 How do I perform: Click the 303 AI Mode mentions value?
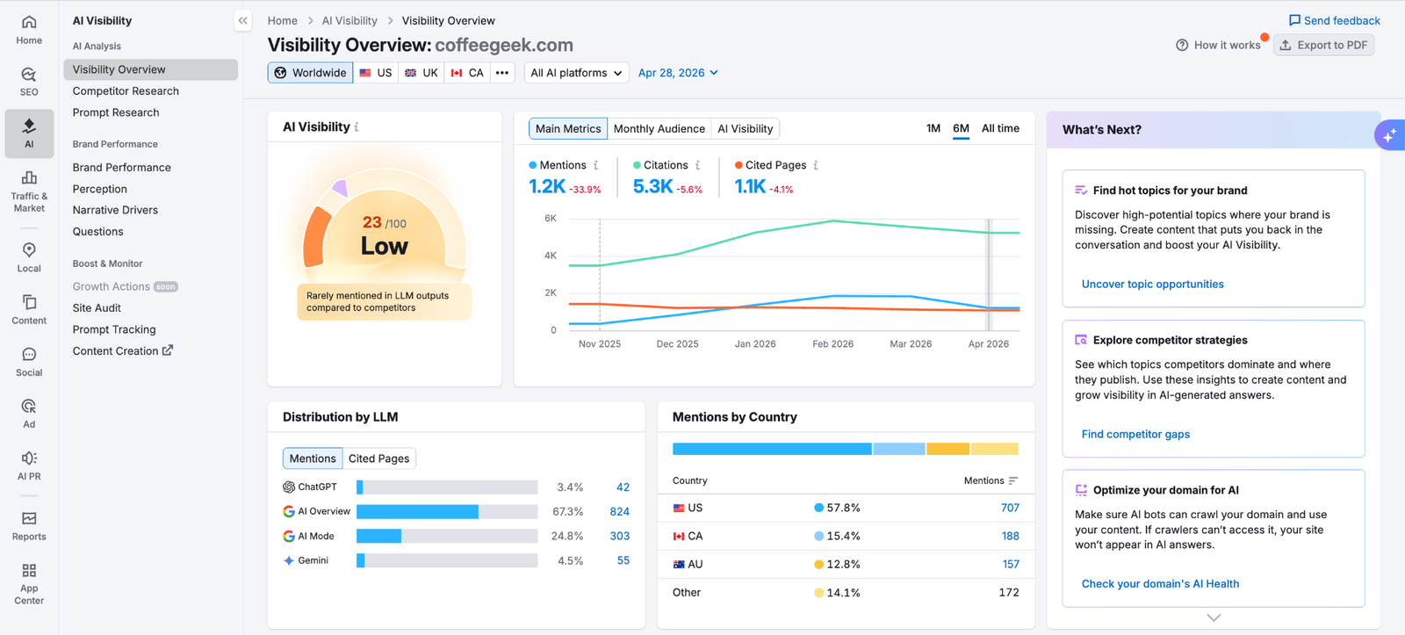coord(619,536)
